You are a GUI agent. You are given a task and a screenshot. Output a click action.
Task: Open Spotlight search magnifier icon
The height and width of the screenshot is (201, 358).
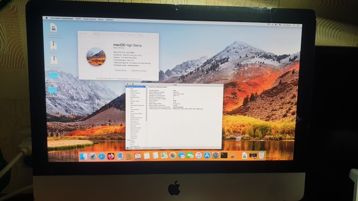click(x=294, y=25)
